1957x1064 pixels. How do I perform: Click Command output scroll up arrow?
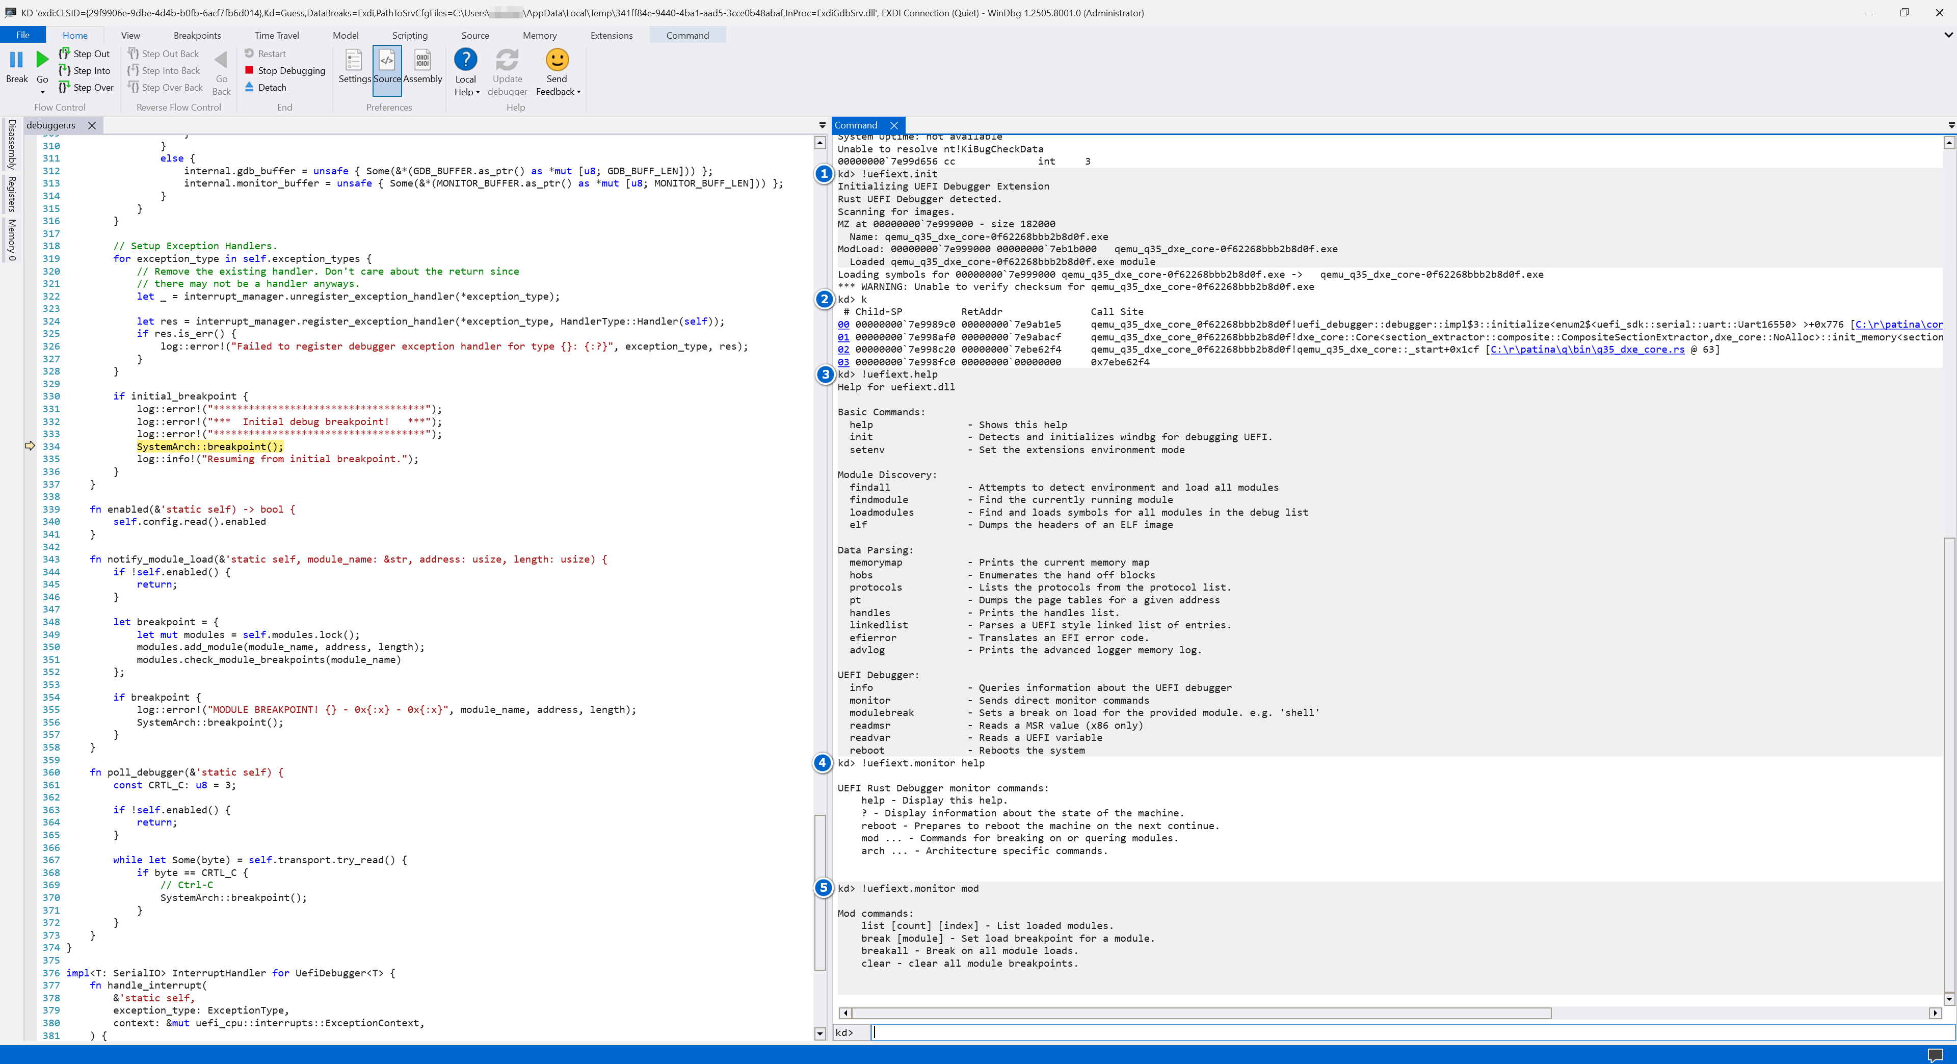pos(1949,143)
